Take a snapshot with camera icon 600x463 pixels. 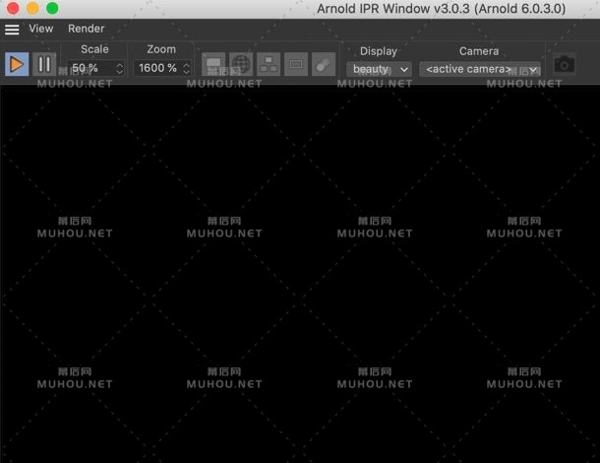click(x=565, y=64)
